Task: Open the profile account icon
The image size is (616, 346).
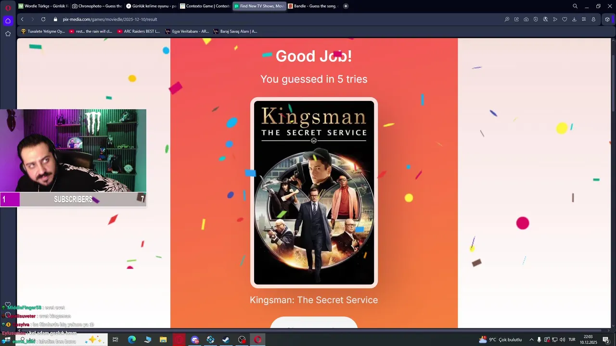Action: [593, 19]
